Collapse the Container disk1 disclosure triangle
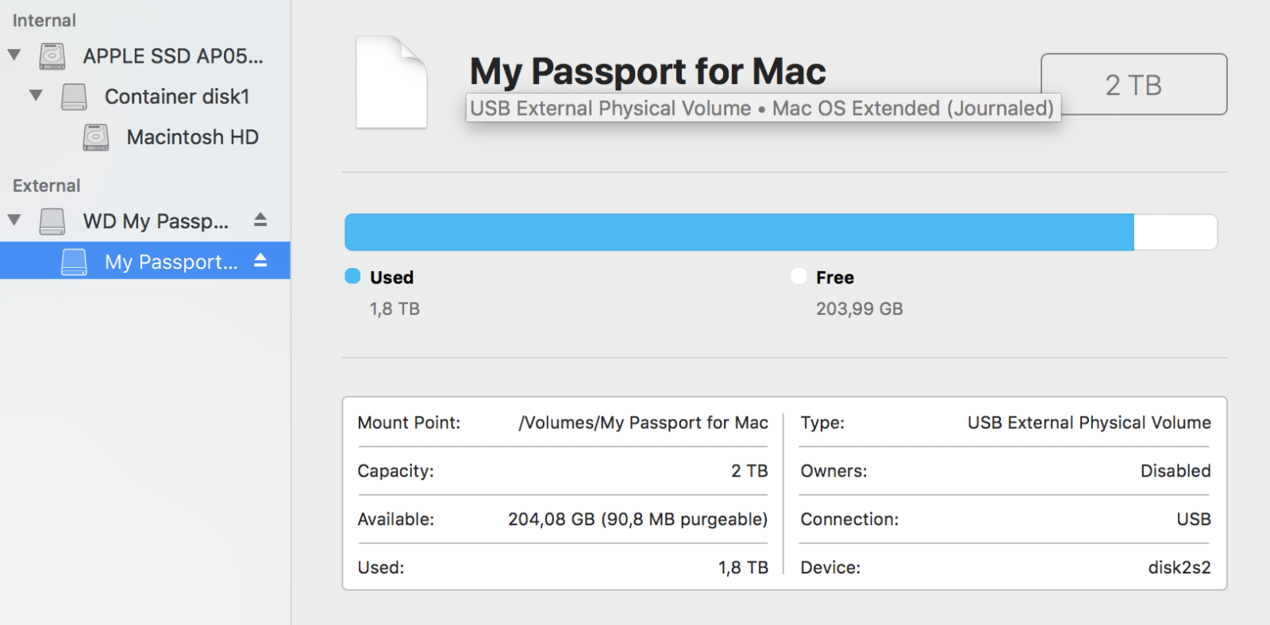 click(36, 96)
